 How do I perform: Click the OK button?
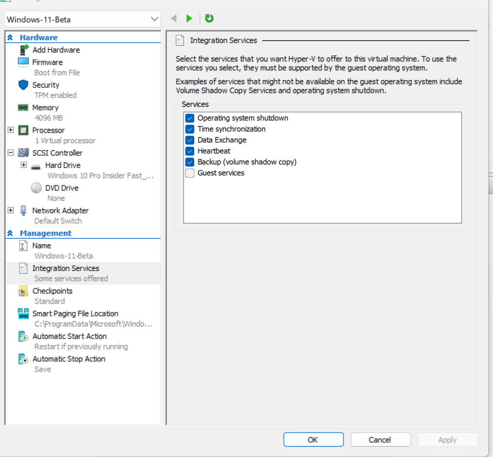(313, 439)
